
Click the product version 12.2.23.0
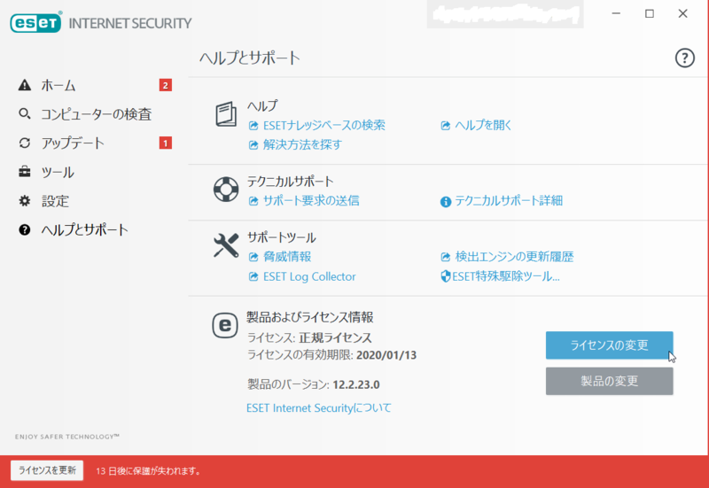[356, 385]
